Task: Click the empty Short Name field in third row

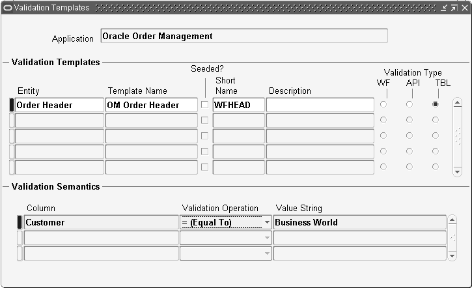Action: coord(239,136)
